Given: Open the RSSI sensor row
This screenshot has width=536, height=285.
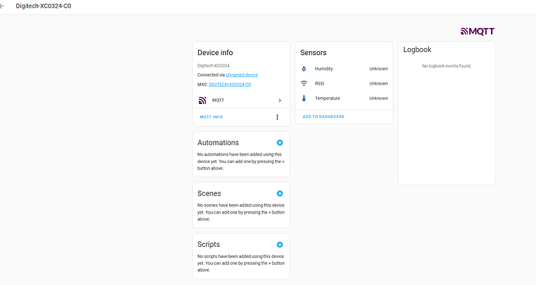Looking at the screenshot, I should [x=344, y=83].
